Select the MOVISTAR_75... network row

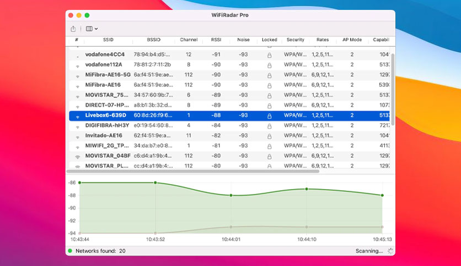point(229,95)
